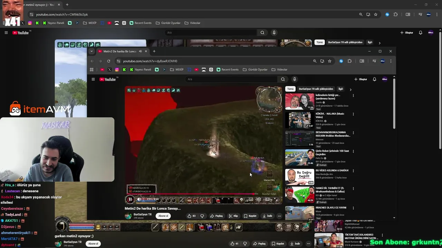Image resolution: width=442 pixels, height=248 pixels.
Task: Go back in front browser window
Action: (x=92, y=61)
